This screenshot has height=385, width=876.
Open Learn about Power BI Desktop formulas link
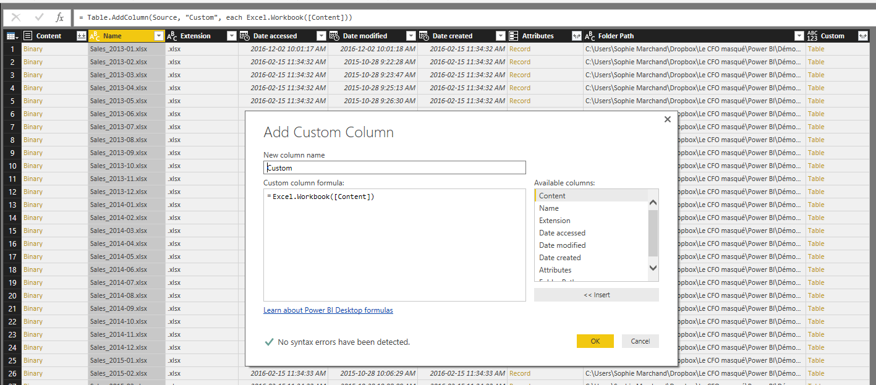pos(328,310)
